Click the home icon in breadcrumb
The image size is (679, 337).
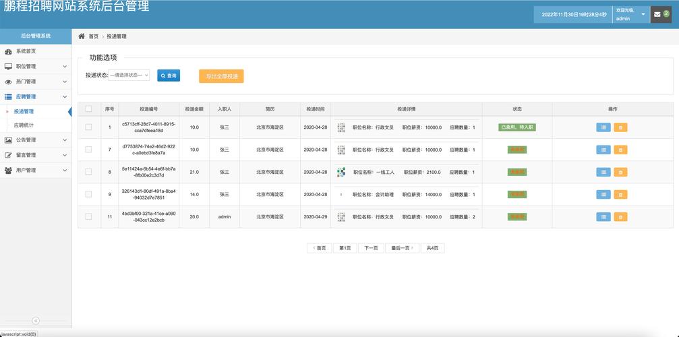point(82,36)
